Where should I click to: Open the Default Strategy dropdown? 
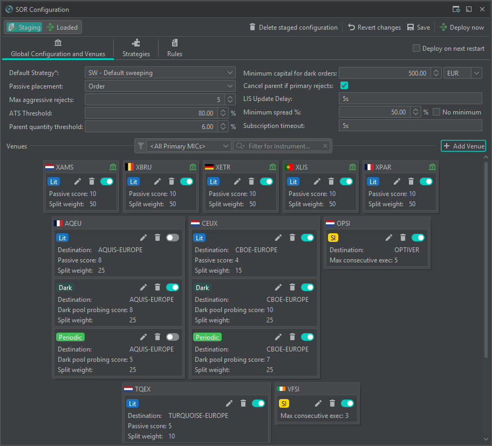click(160, 73)
